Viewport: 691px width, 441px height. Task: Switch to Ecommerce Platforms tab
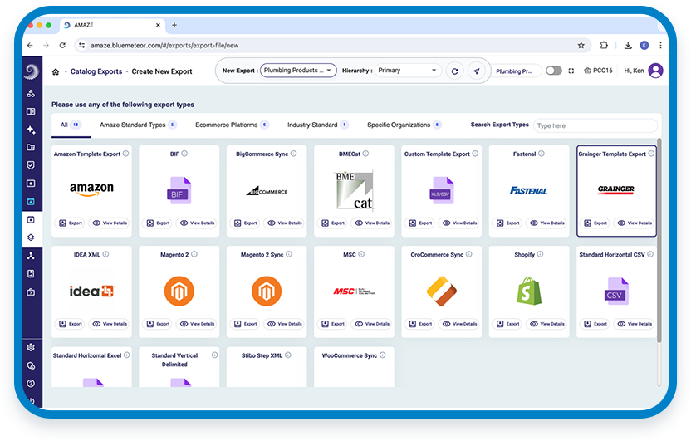[232, 125]
